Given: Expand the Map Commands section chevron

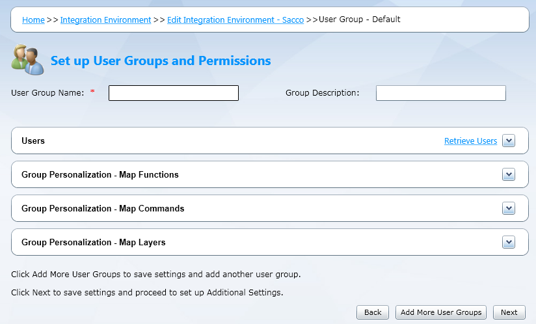Looking at the screenshot, I should click(x=509, y=208).
